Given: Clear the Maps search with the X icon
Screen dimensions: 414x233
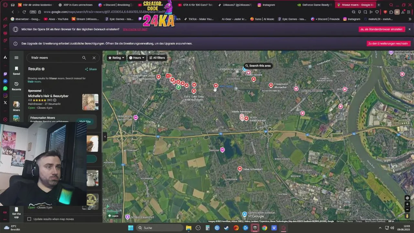Looking at the screenshot, I should point(94,58).
